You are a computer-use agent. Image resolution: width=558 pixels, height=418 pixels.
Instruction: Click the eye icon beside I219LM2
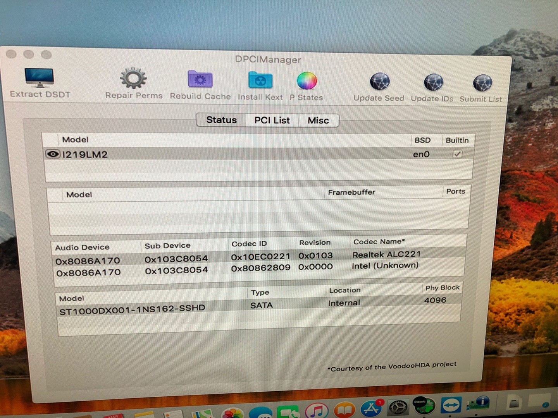pyautogui.click(x=53, y=154)
